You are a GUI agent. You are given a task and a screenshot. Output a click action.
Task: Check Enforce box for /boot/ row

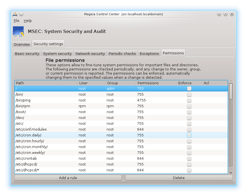[189, 112]
